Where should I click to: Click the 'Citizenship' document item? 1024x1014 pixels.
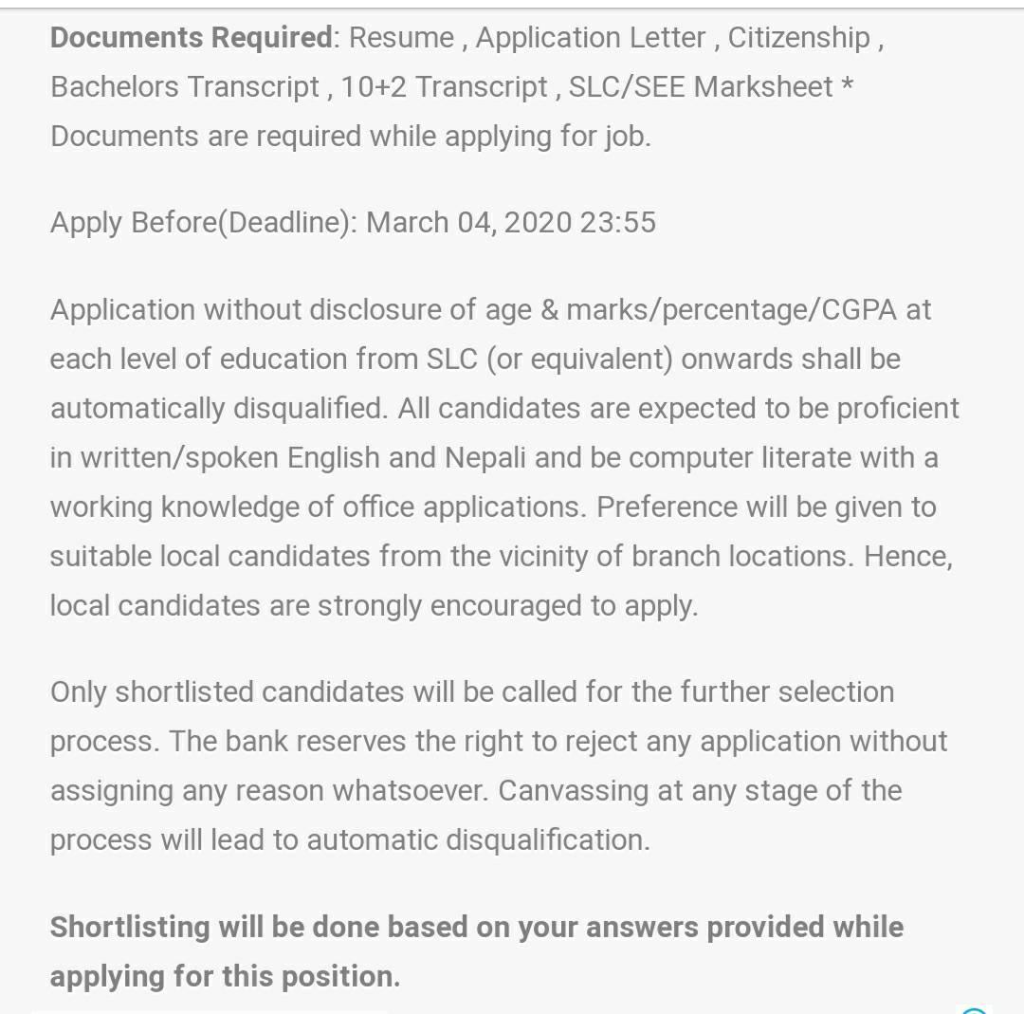(798, 39)
